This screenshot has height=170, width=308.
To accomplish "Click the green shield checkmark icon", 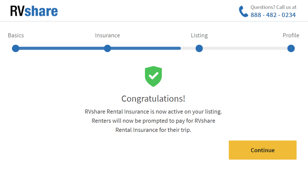I will coord(153,76).
